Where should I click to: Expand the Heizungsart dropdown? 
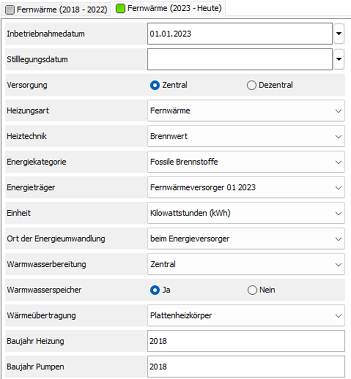tap(339, 111)
